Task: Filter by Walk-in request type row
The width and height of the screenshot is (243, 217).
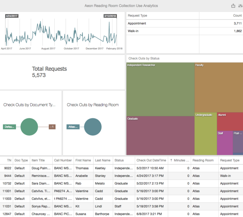Action: point(162,31)
